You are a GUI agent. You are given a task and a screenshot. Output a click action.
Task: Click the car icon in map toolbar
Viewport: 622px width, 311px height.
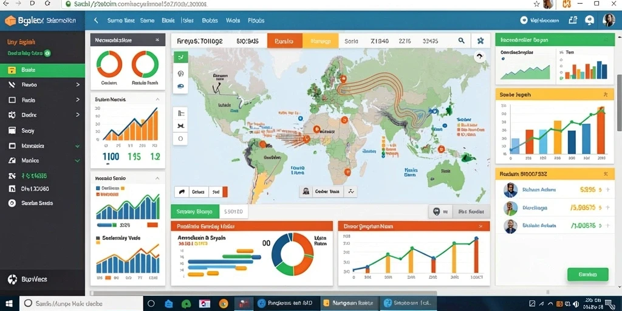pos(180,85)
